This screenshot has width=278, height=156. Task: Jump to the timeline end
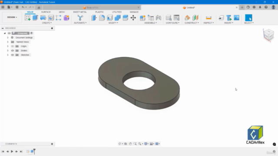coord(21,151)
